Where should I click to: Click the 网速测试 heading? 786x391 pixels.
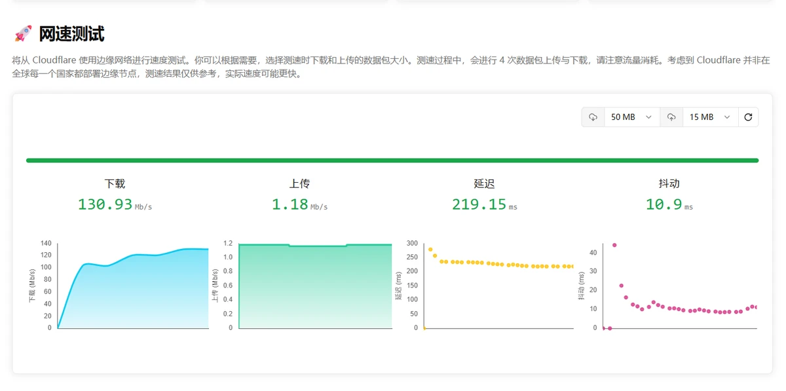[71, 34]
